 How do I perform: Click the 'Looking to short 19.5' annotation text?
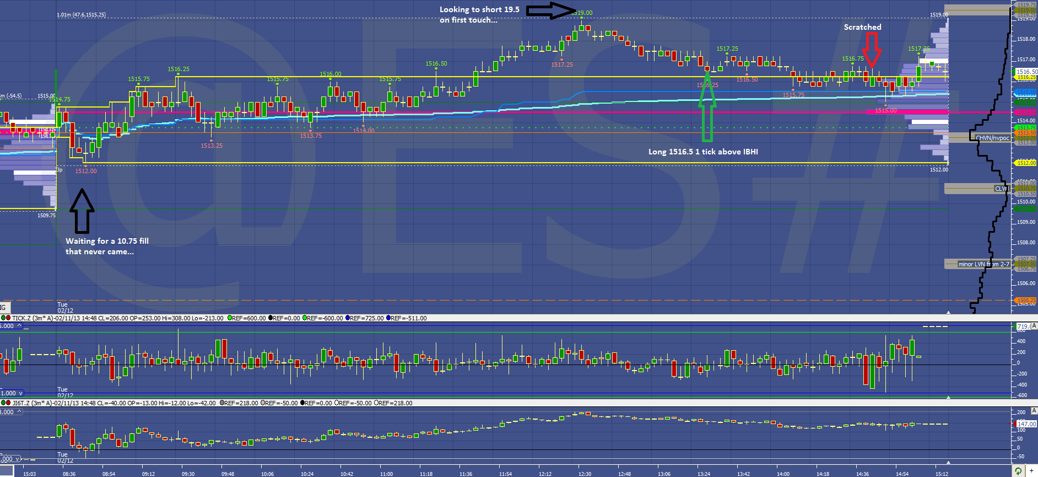pos(479,9)
